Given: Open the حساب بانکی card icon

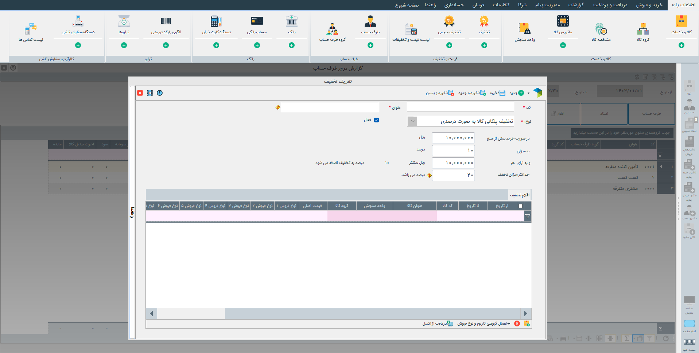Looking at the screenshot, I should tap(257, 21).
